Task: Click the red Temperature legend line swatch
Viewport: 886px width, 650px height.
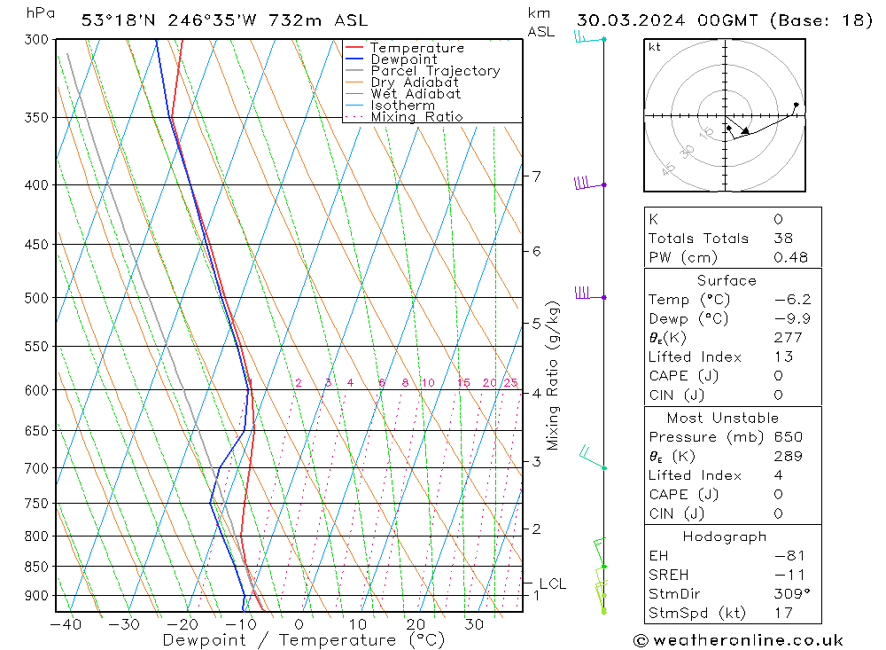Action: [x=354, y=47]
